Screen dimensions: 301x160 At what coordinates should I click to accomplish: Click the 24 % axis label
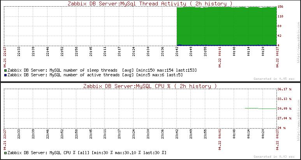pos(282,128)
